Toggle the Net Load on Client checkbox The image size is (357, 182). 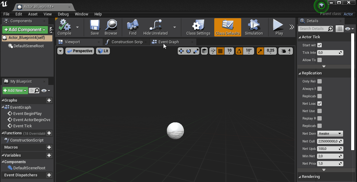(320, 104)
